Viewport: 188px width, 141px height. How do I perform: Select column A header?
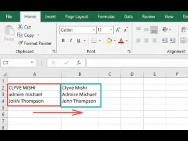coord(34,74)
